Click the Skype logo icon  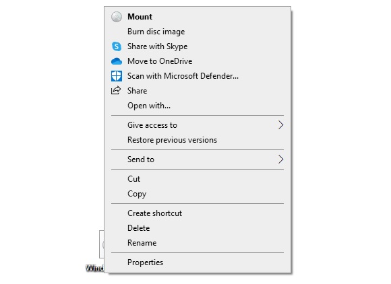coord(117,46)
